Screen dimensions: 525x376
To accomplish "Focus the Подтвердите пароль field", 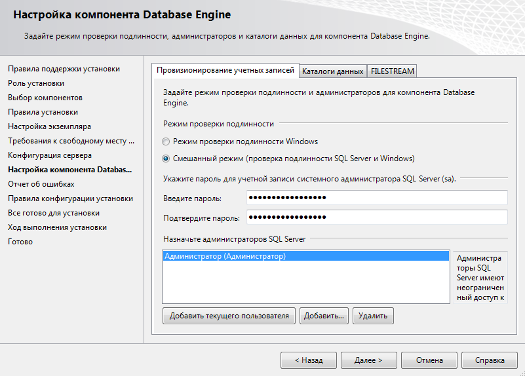I will (377, 217).
